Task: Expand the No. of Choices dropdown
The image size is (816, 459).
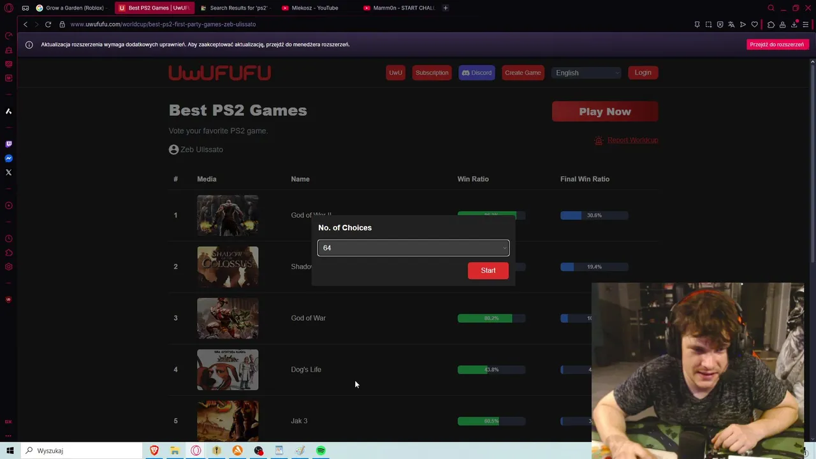Action: [x=413, y=248]
